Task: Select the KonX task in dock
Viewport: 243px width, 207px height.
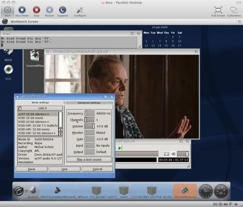Action: [x=124, y=191]
